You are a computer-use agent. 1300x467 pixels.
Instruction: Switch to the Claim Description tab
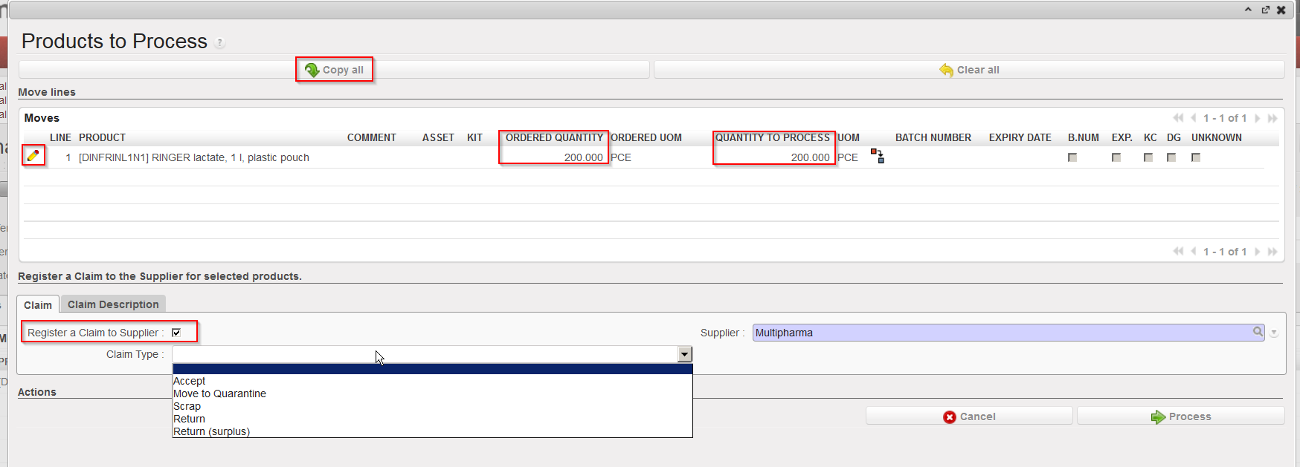[x=113, y=304]
